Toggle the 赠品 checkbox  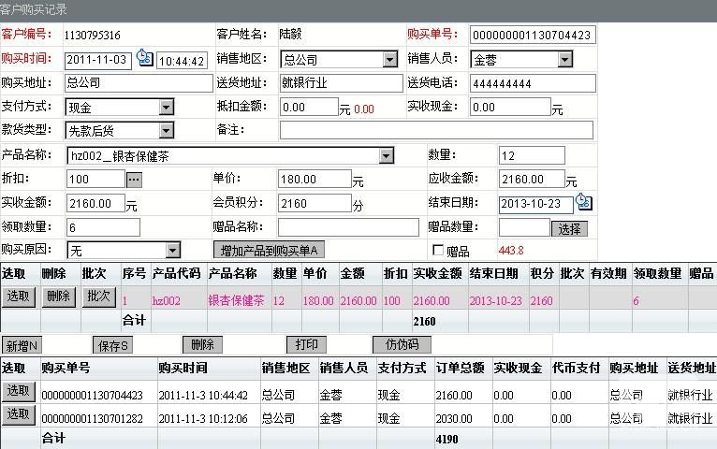point(438,251)
